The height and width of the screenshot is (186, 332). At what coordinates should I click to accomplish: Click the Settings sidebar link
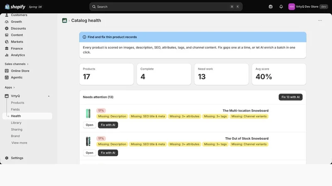[17, 158]
